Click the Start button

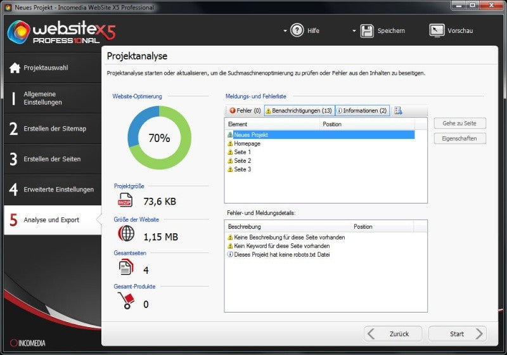pos(457,333)
